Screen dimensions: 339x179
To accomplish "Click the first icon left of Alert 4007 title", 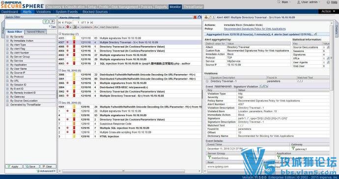I will point(206,17).
